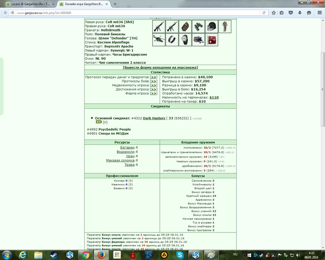Open the Dark Hunters syndicate link
Screen dimensions: 325x260
(x=154, y=118)
